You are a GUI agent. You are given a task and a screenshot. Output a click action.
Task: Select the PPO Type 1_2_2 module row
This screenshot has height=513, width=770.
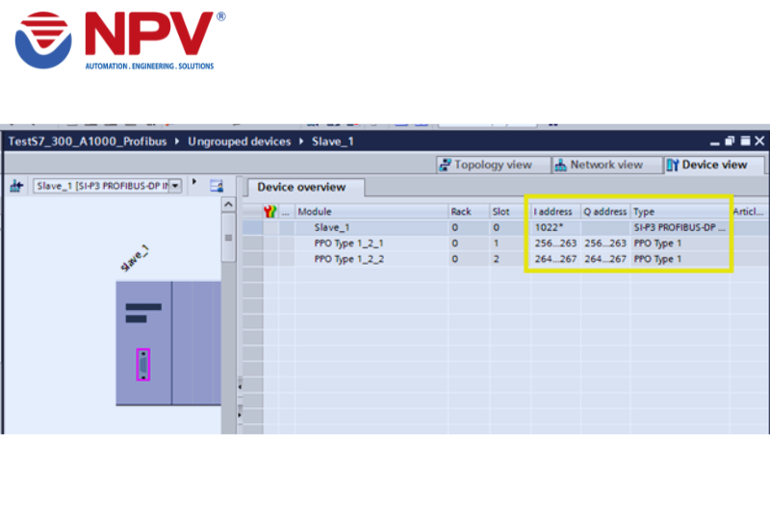pos(348,259)
